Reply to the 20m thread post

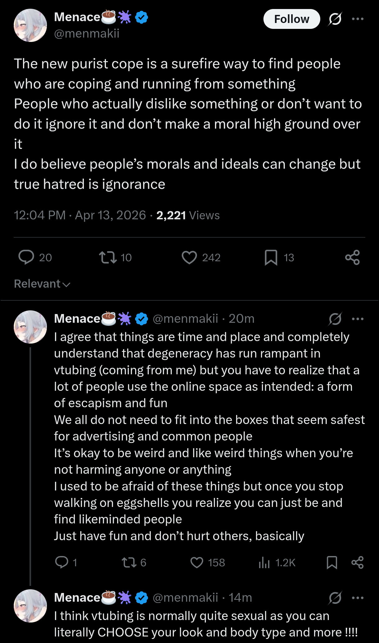[x=62, y=562]
